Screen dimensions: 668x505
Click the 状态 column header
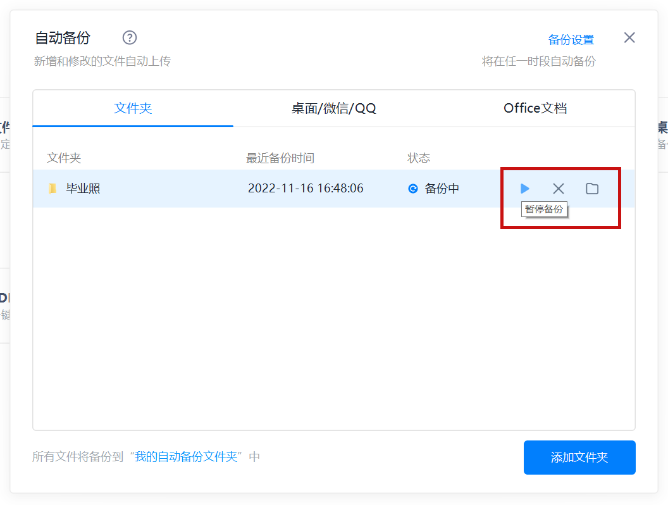click(x=418, y=158)
